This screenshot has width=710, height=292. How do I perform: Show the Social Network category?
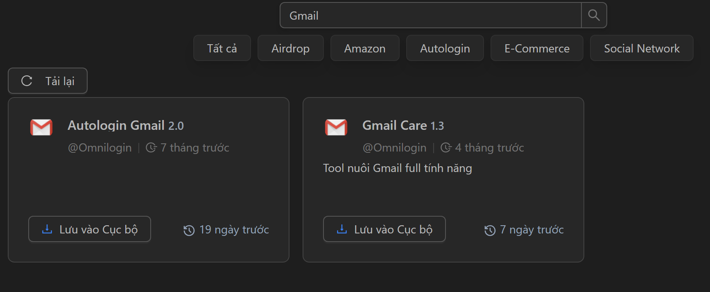coord(641,48)
